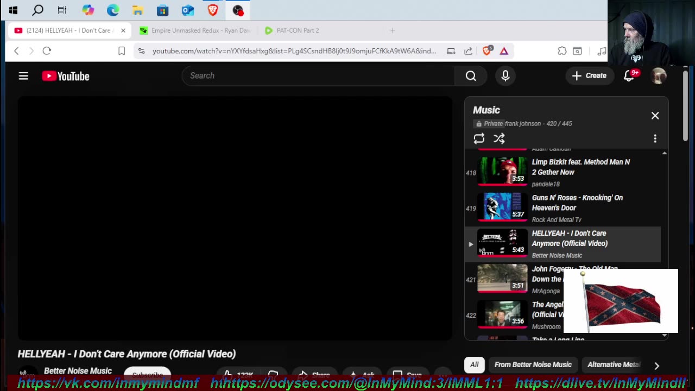This screenshot has width=695, height=391.
Task: Open the media playlist music-note icon
Action: 601,51
